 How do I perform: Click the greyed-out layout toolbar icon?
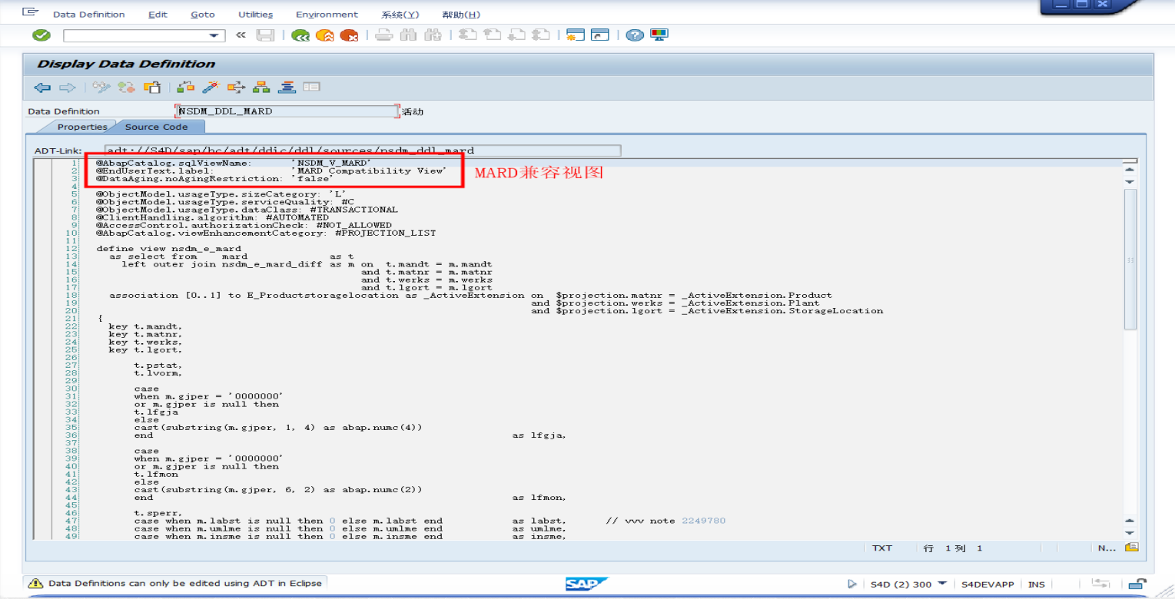click(x=311, y=88)
